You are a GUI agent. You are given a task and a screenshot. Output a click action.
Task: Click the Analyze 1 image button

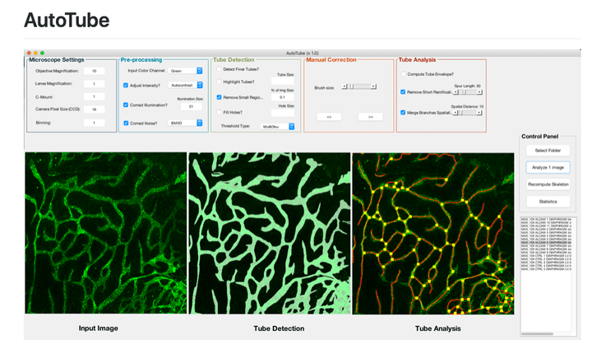coord(548,168)
